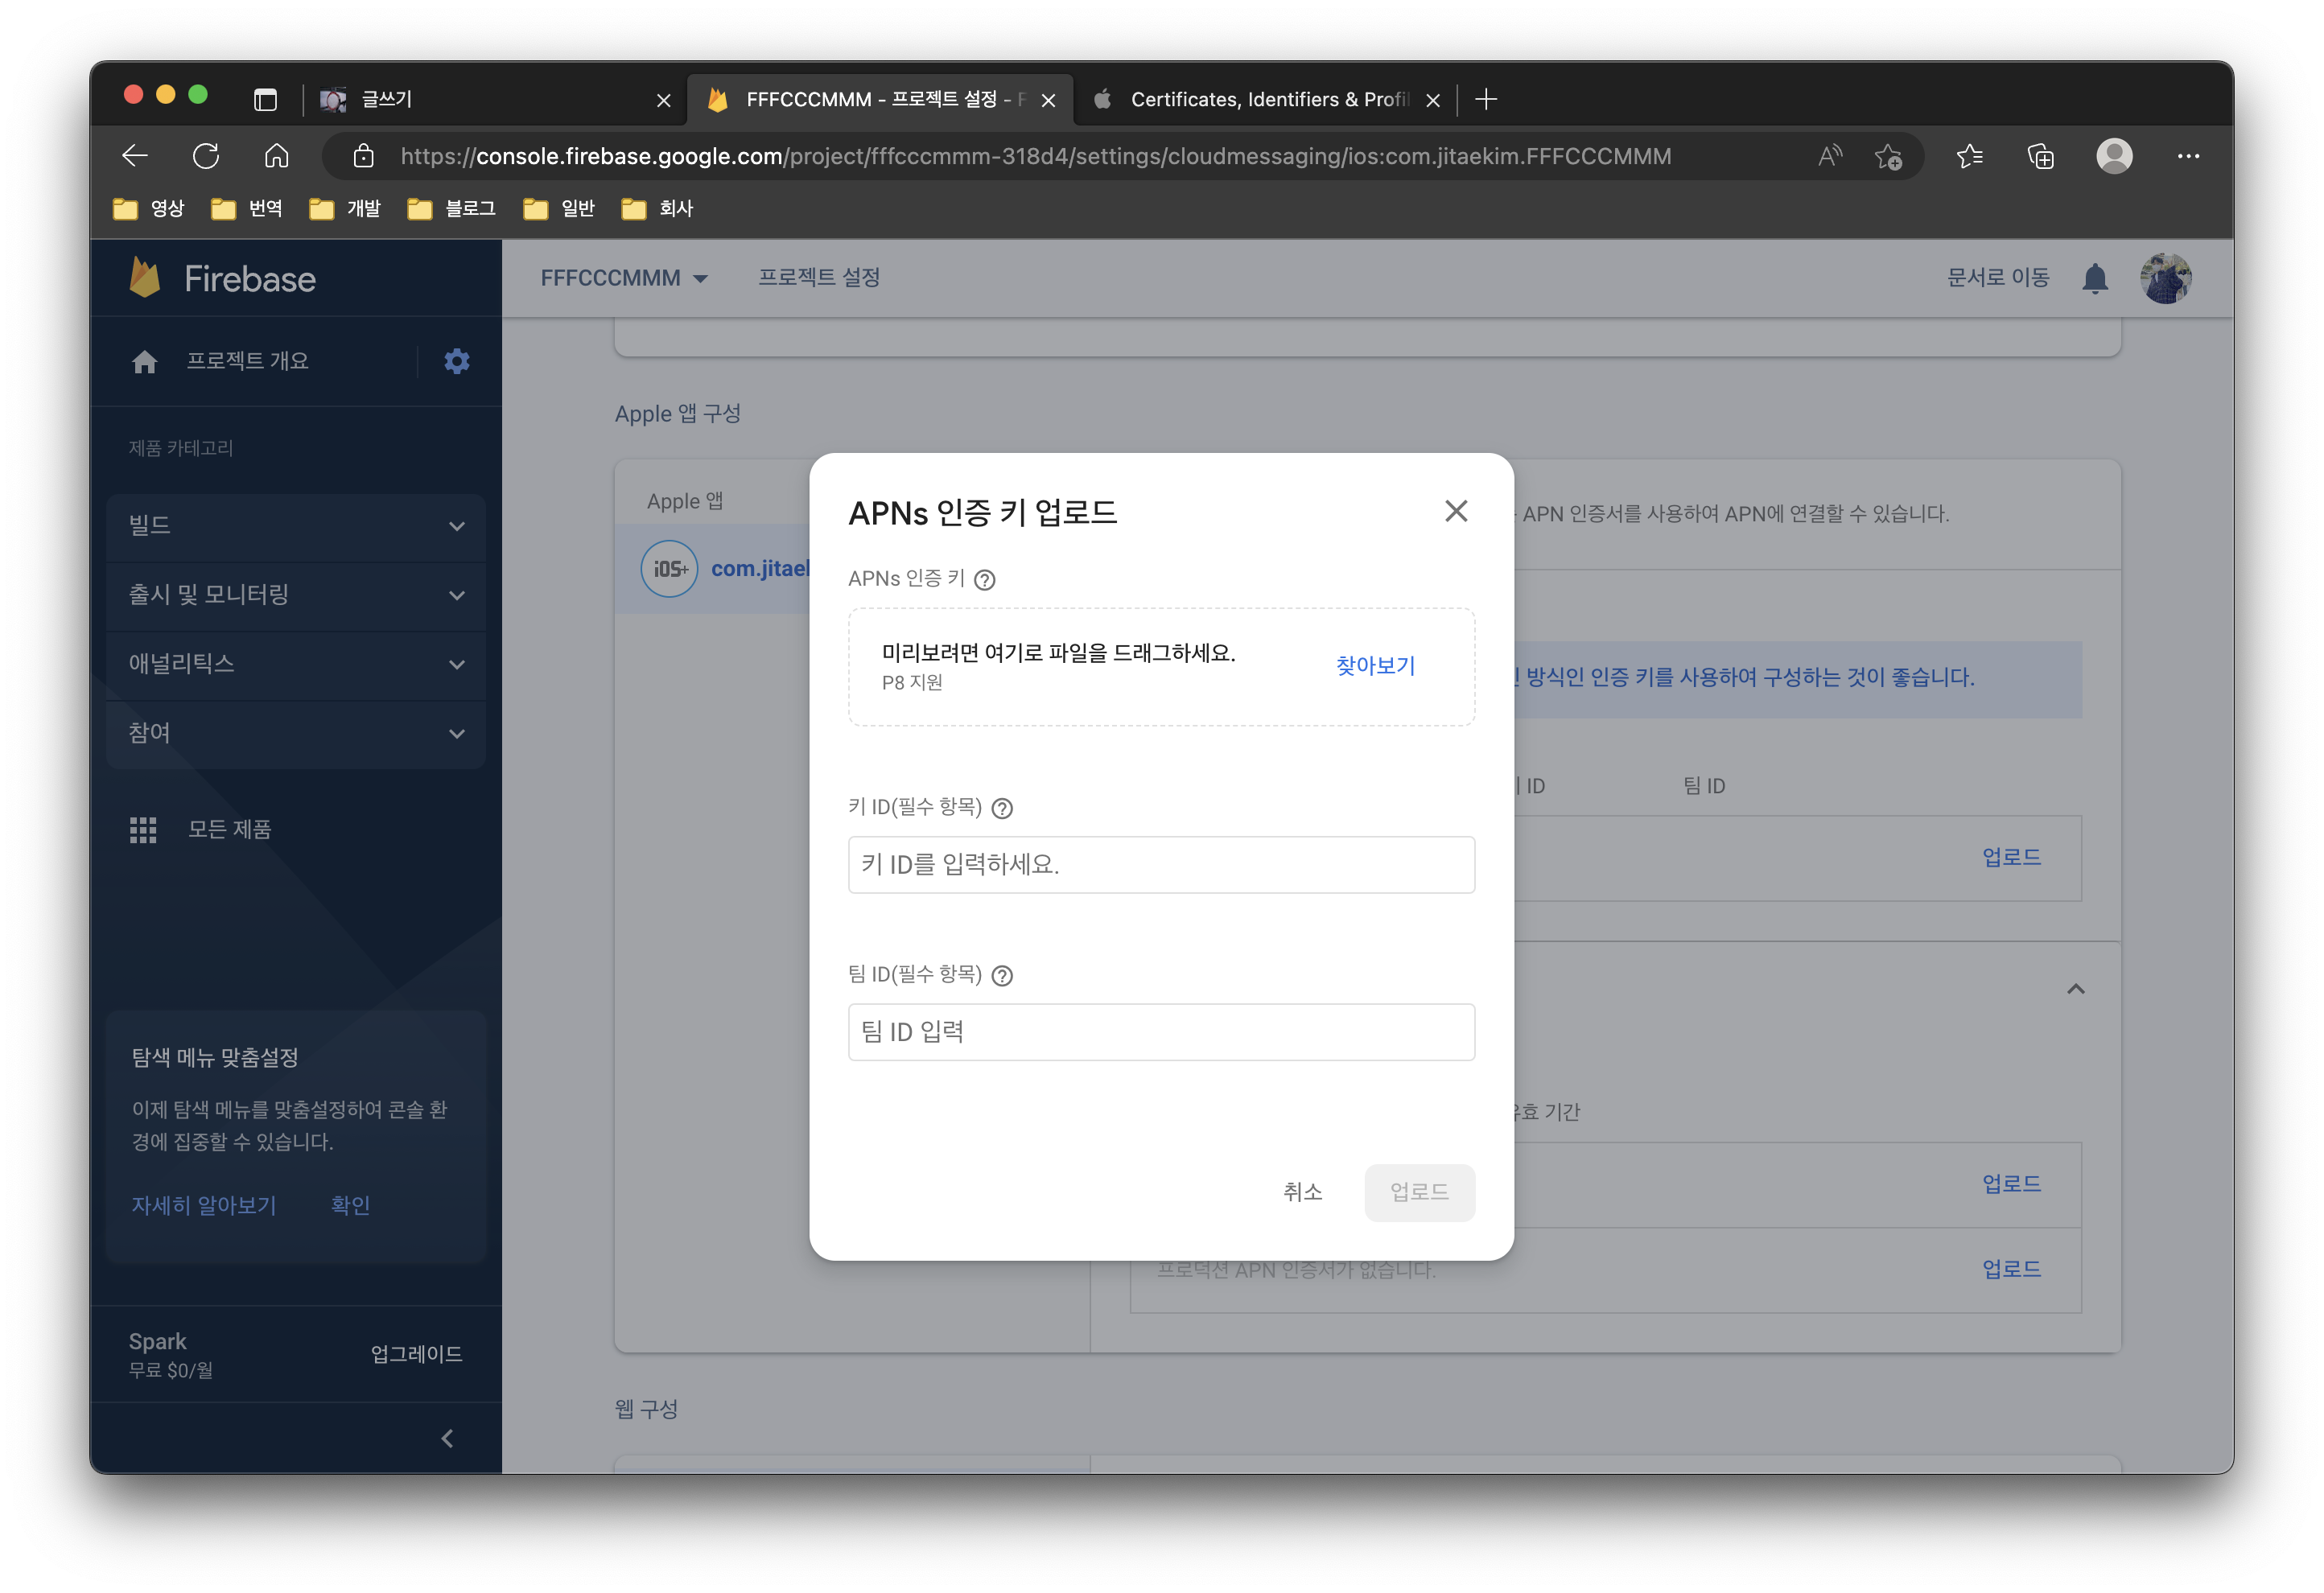Close the Certificates, Identifiers tab
The height and width of the screenshot is (1593, 2324).
coord(1432,100)
